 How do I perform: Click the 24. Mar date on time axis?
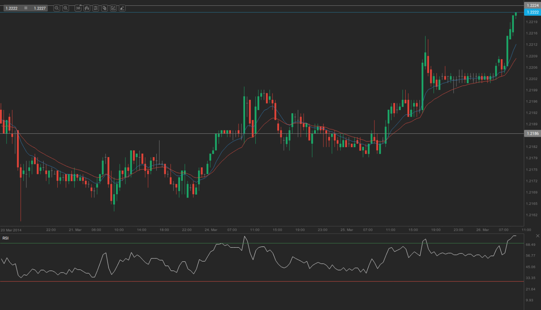pos(211,230)
